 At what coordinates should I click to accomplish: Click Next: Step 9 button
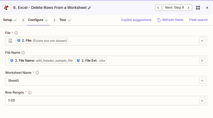(x=177, y=8)
